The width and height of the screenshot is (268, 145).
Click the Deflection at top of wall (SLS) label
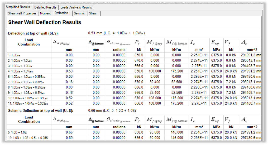33,33
